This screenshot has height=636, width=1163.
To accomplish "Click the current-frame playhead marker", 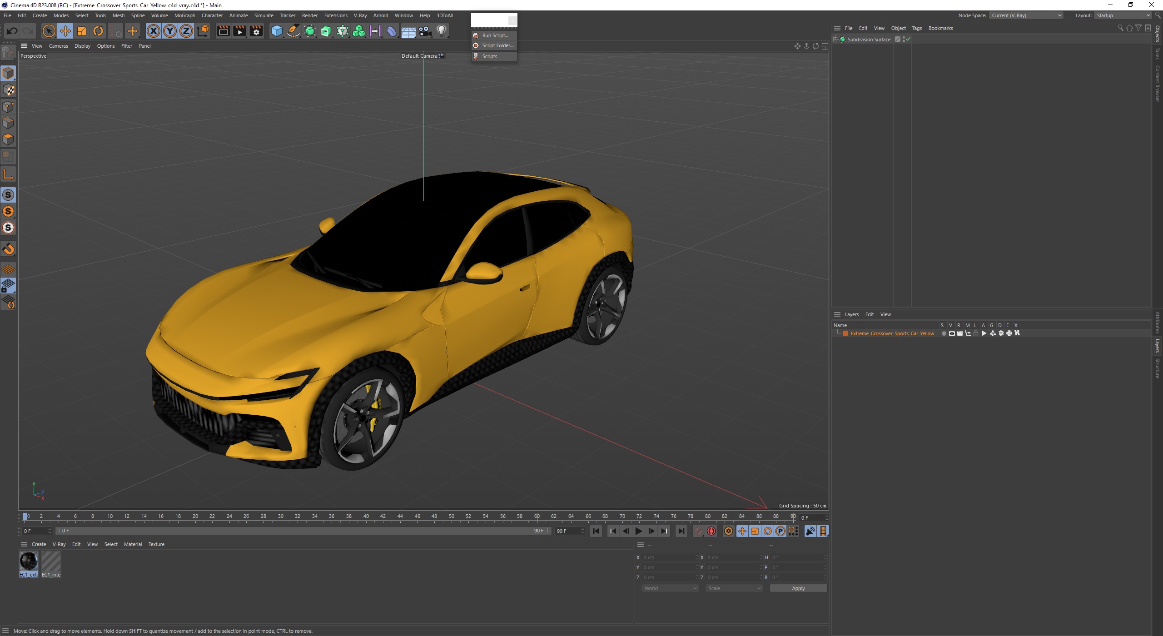I will pos(25,517).
